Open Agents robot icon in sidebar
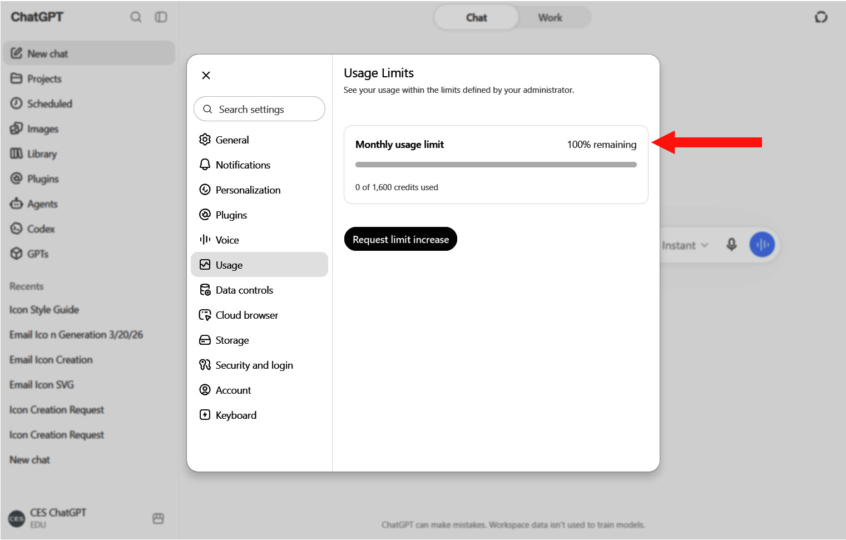The image size is (846, 540). (x=16, y=204)
